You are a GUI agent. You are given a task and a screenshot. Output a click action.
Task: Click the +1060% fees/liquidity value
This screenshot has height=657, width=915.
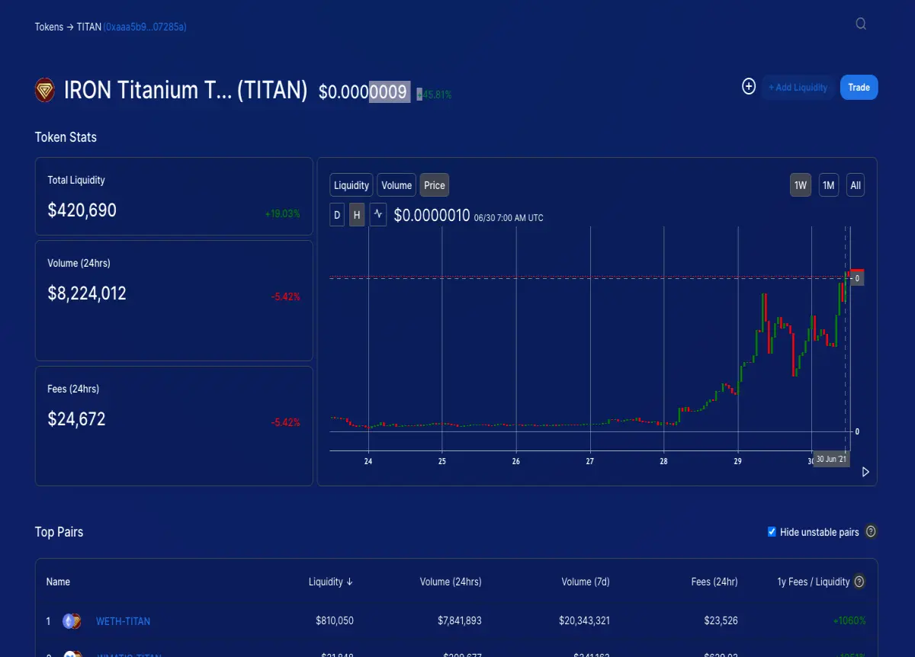pyautogui.click(x=849, y=621)
